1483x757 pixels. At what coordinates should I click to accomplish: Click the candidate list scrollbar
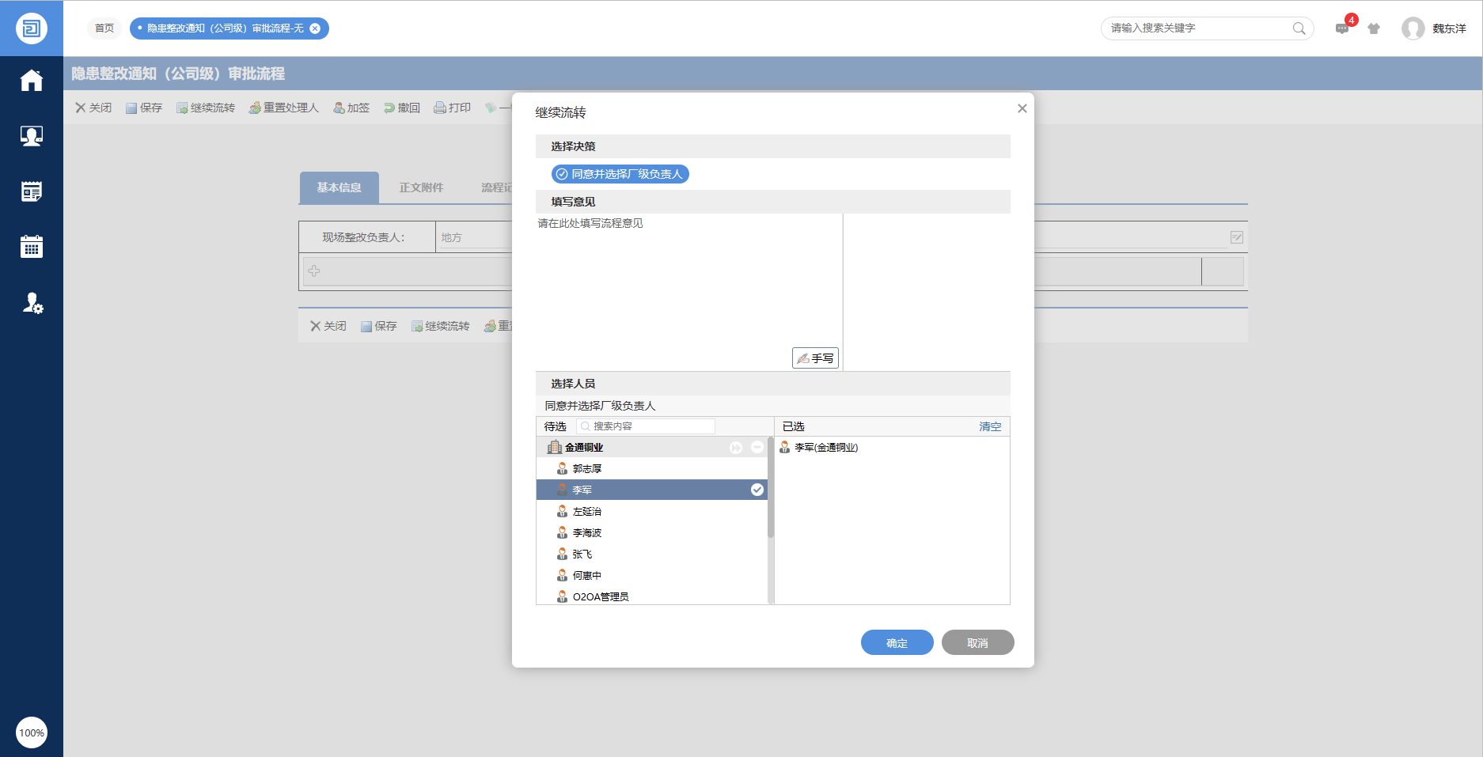coord(771,489)
